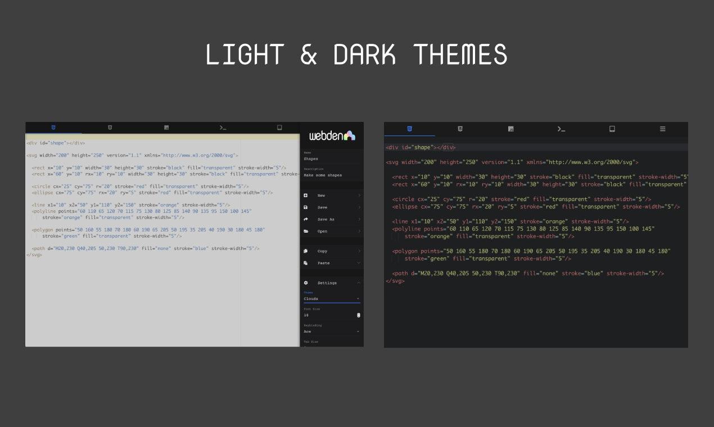Click the Open folder icon
This screenshot has height=427, width=714.
click(306, 231)
